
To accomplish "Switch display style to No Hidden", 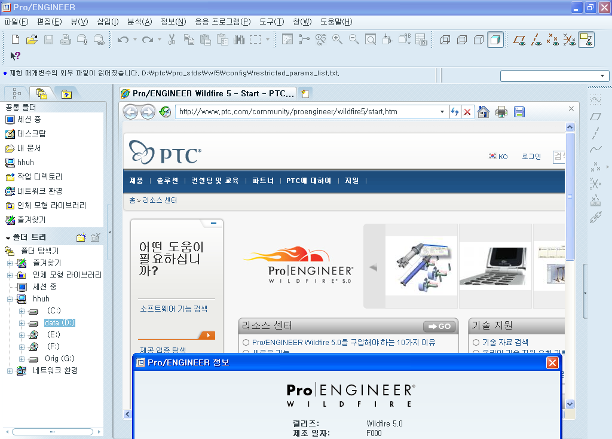I will [x=479, y=39].
